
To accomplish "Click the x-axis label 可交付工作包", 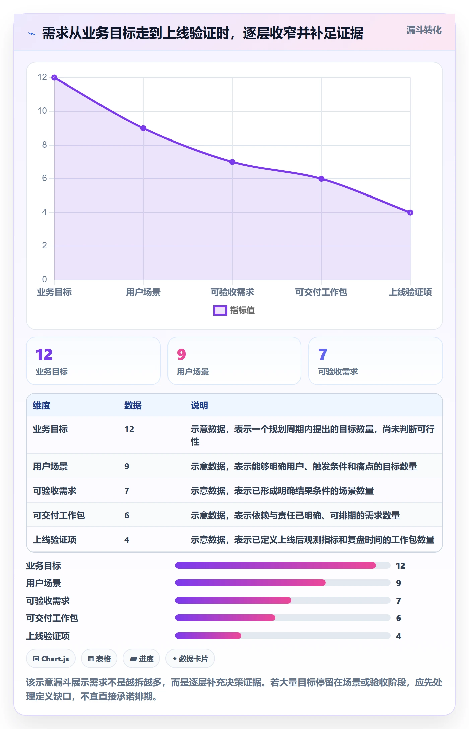I will [x=321, y=292].
